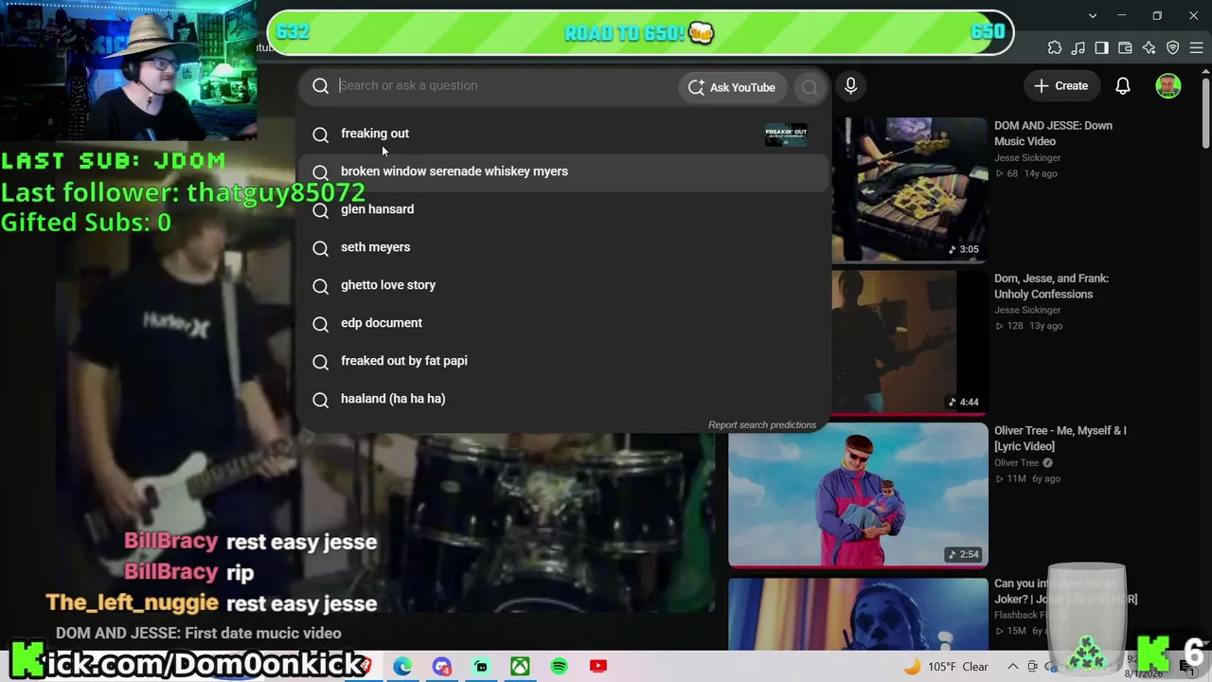Click 'DOM AND JESSE: First date mucic video' title
The image size is (1212, 682).
click(x=199, y=633)
